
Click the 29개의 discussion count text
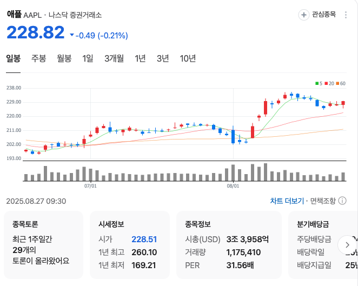24,250
